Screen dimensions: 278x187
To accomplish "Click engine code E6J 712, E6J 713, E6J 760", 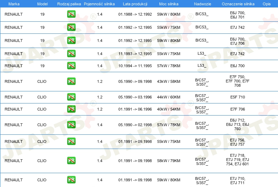I will (237, 124).
